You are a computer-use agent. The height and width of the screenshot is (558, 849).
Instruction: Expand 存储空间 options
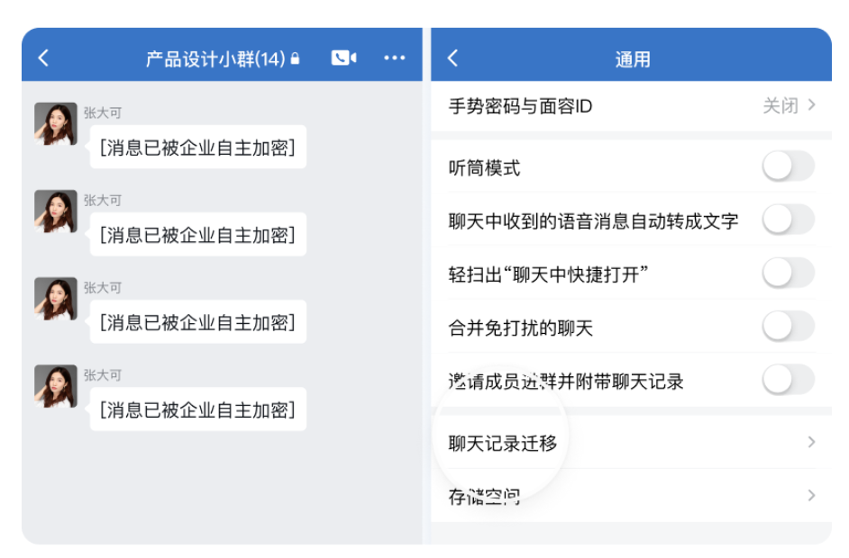click(809, 495)
